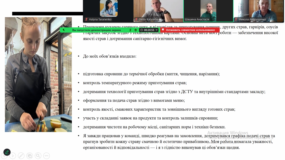Advance to next slide arrow

coord(13,156)
